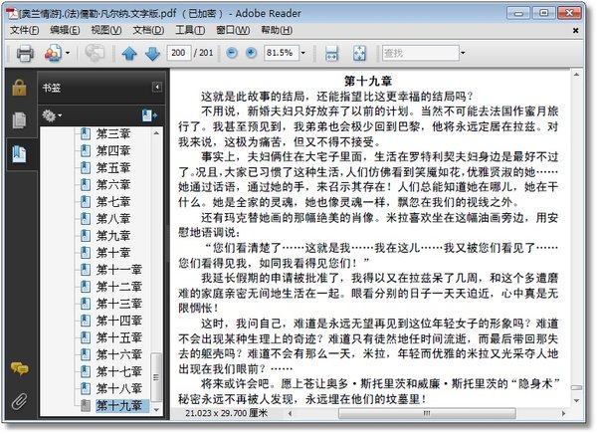Click the Print icon in toolbar

(x=25, y=53)
